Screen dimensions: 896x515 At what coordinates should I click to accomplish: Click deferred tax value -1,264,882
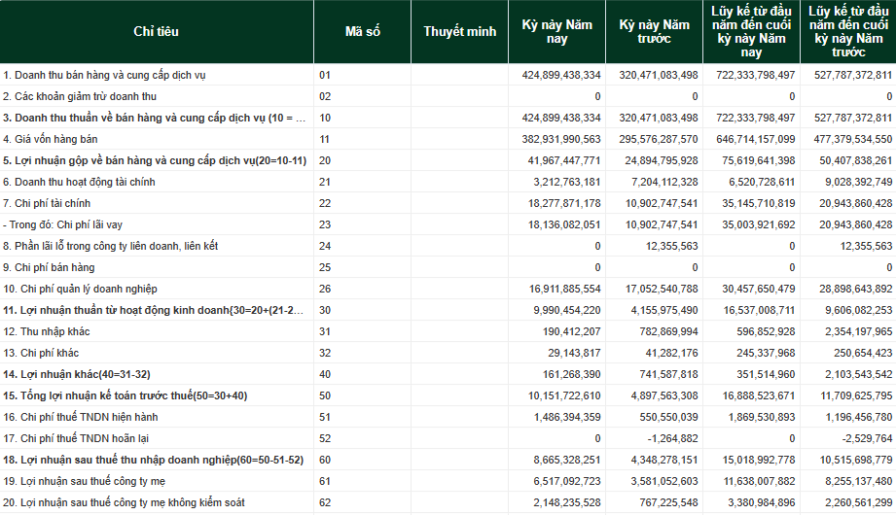pyautogui.click(x=673, y=438)
